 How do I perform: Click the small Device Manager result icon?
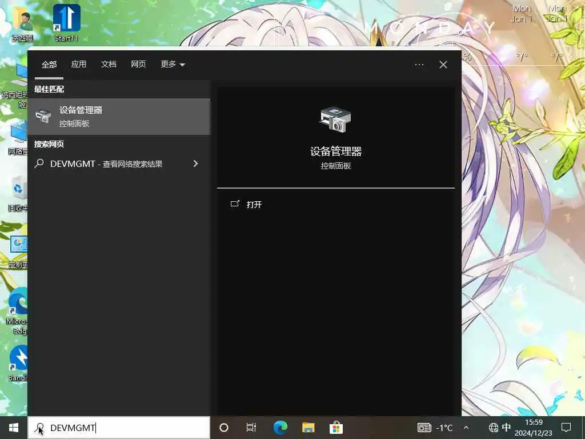pos(43,116)
